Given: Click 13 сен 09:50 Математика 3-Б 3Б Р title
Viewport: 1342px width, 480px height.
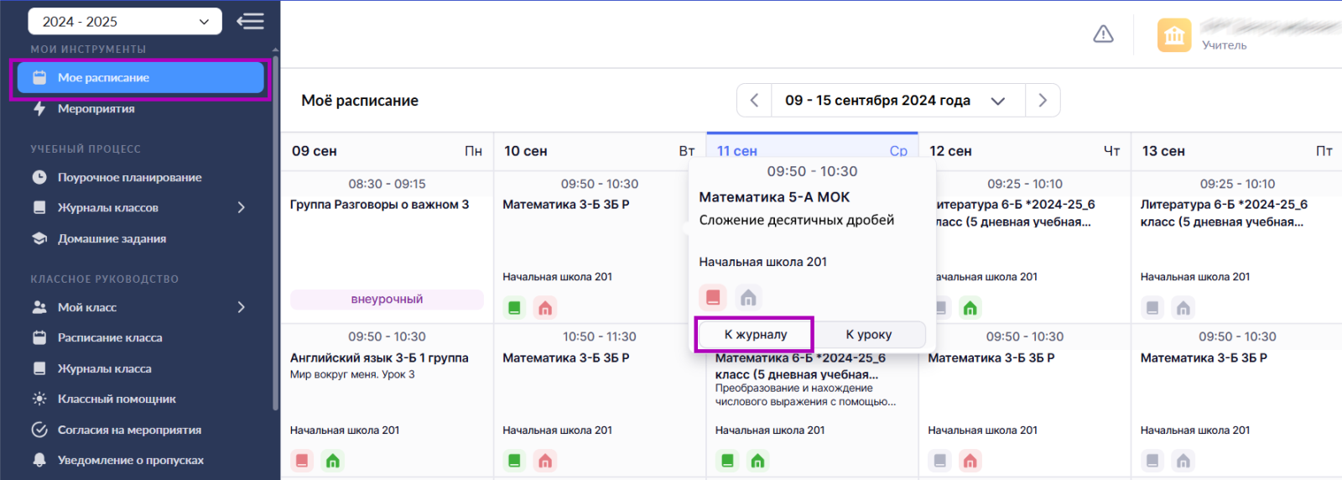Looking at the screenshot, I should [1204, 357].
